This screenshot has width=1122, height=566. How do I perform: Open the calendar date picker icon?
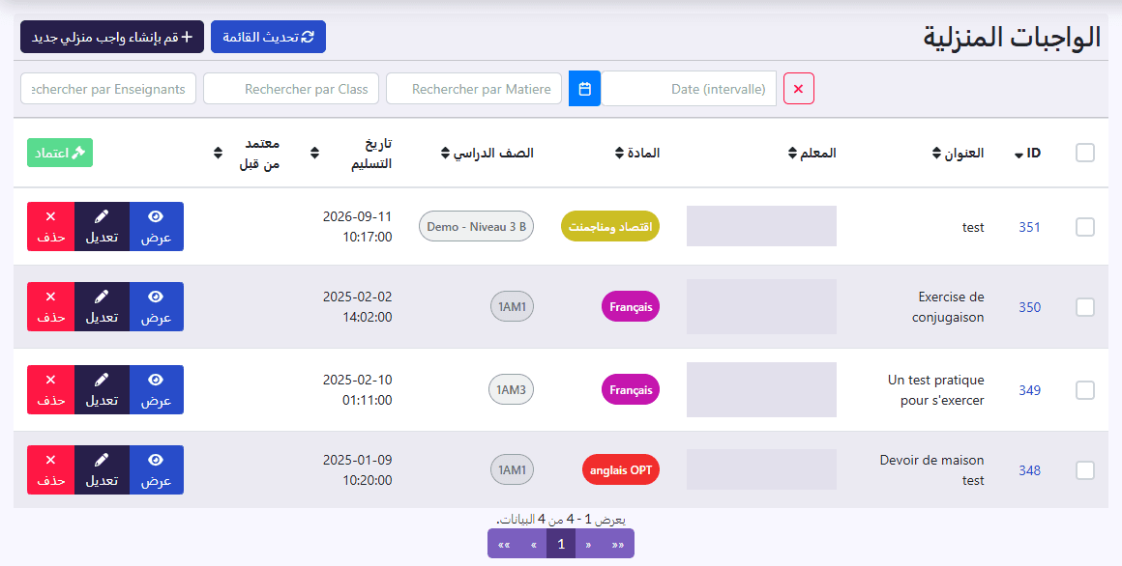[x=584, y=89]
